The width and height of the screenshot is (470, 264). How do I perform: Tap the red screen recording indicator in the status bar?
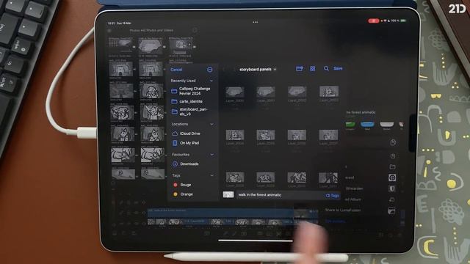coord(373,21)
